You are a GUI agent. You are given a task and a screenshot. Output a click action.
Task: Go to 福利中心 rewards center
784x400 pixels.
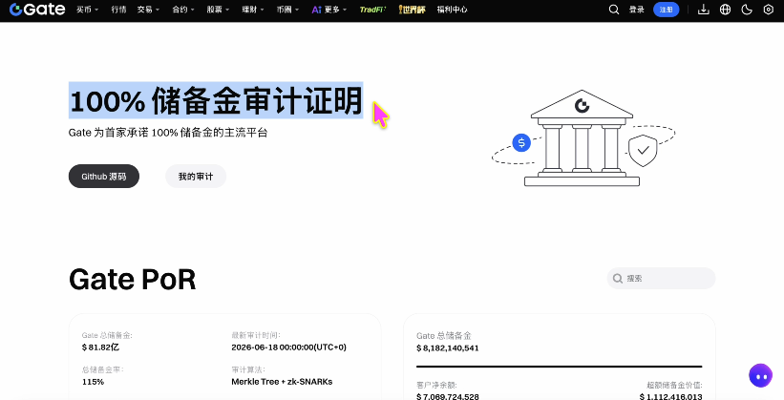tap(452, 10)
